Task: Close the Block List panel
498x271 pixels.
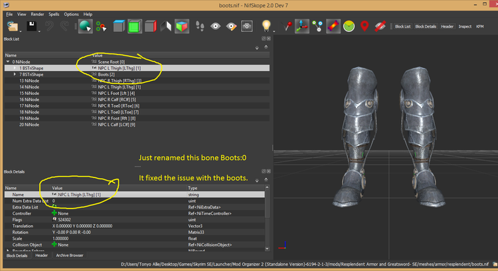Action: click(x=269, y=39)
